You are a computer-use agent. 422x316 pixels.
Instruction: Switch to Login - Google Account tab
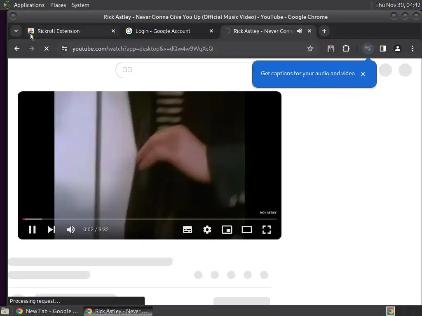[169, 31]
